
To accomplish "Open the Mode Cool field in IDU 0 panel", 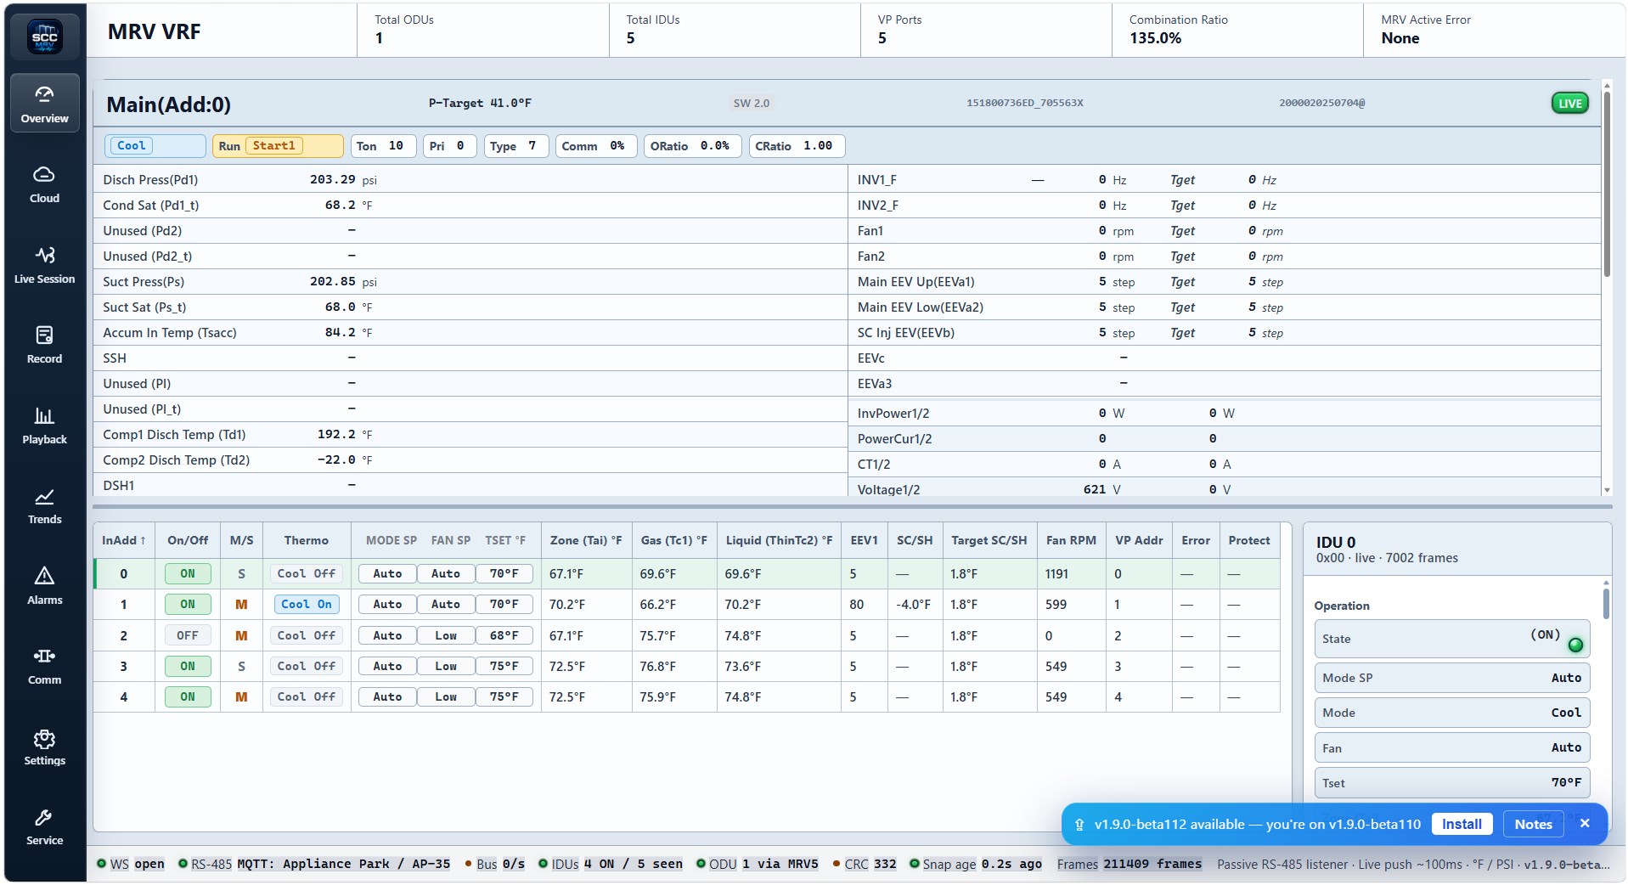I will point(1451,713).
